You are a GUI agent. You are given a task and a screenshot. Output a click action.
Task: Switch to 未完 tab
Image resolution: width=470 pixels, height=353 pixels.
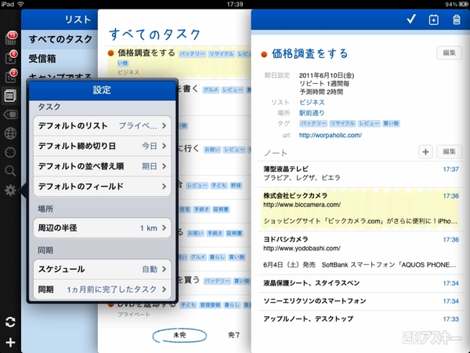tap(179, 335)
